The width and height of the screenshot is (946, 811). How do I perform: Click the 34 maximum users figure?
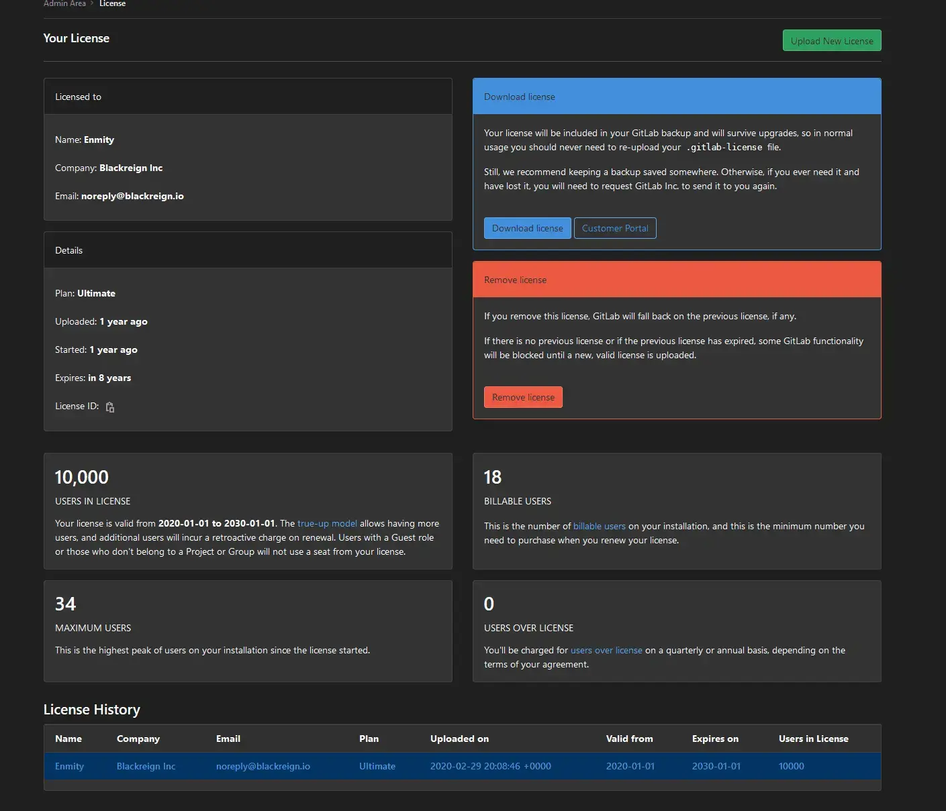tap(65, 604)
